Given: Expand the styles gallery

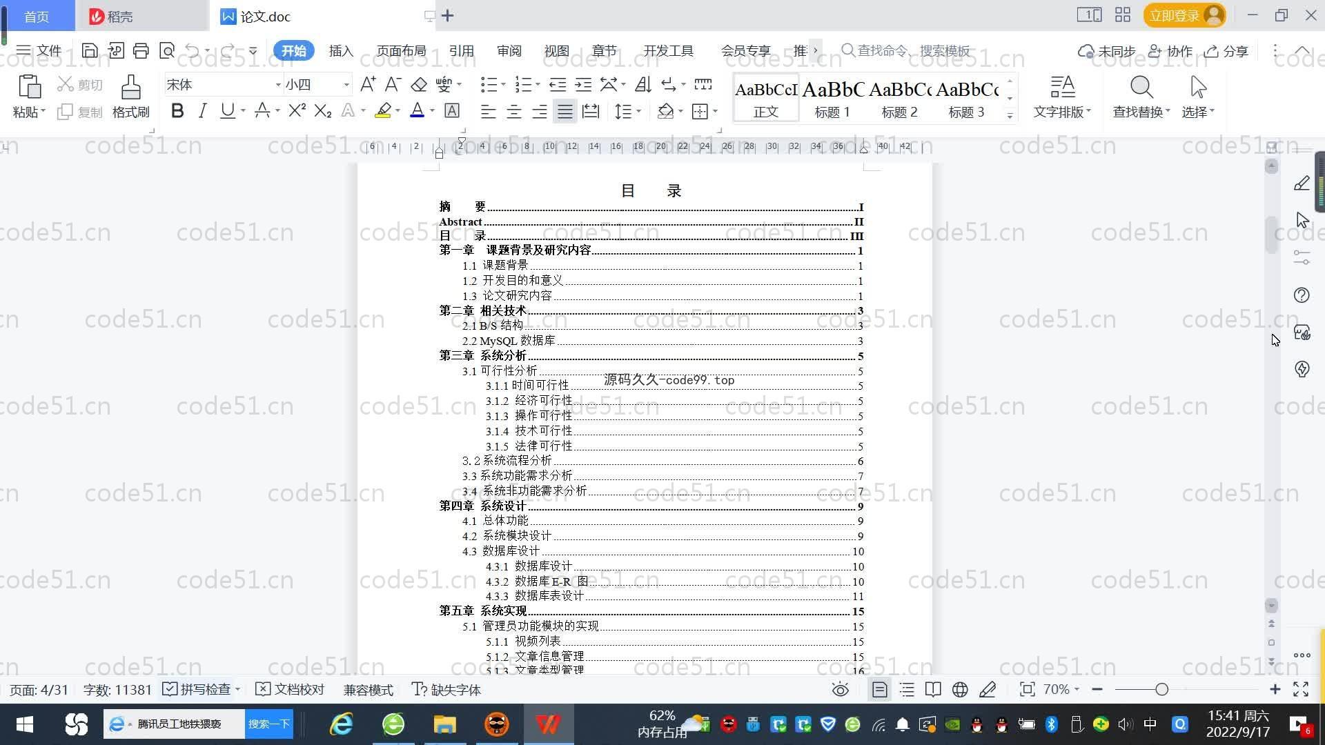Looking at the screenshot, I should [x=1010, y=116].
